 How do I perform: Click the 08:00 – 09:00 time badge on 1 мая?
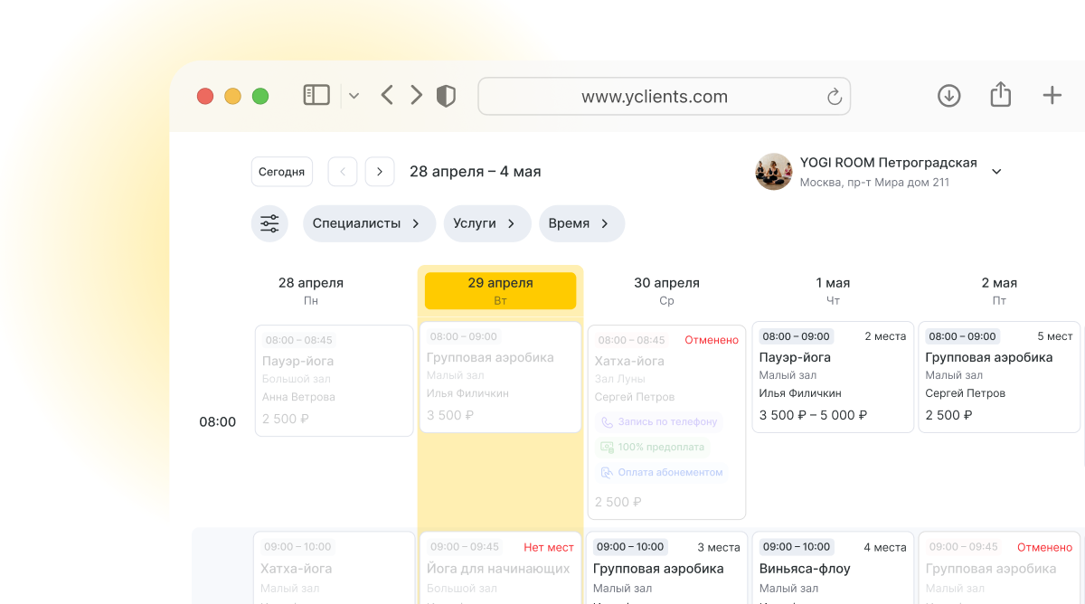(796, 336)
